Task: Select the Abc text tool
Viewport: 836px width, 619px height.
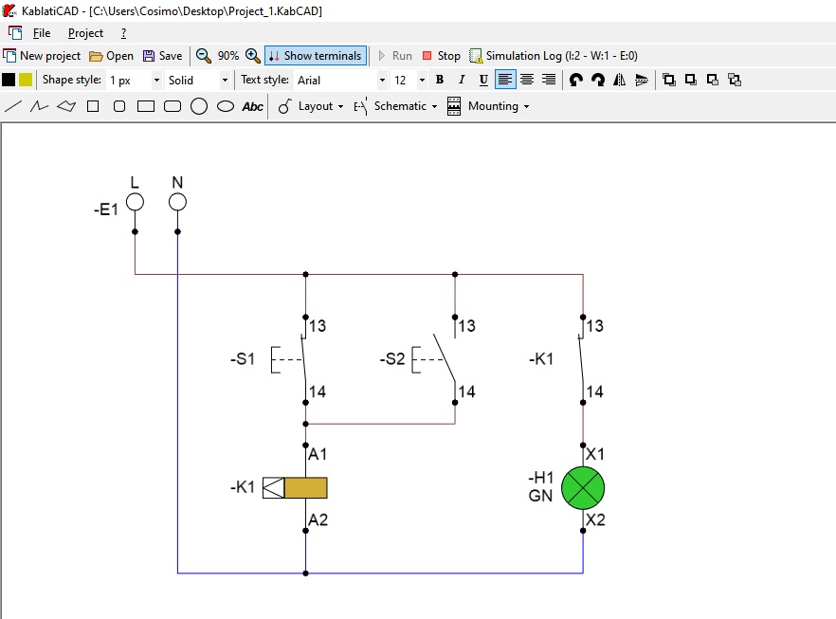Action: (253, 106)
